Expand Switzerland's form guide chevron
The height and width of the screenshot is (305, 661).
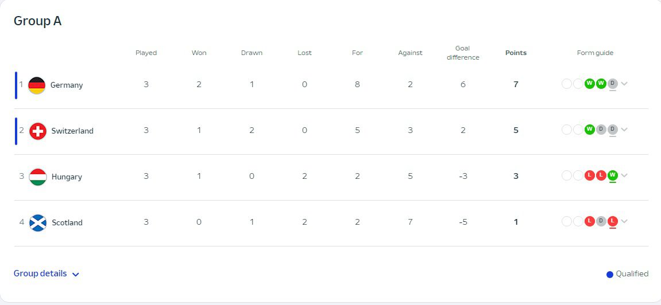pyautogui.click(x=624, y=130)
